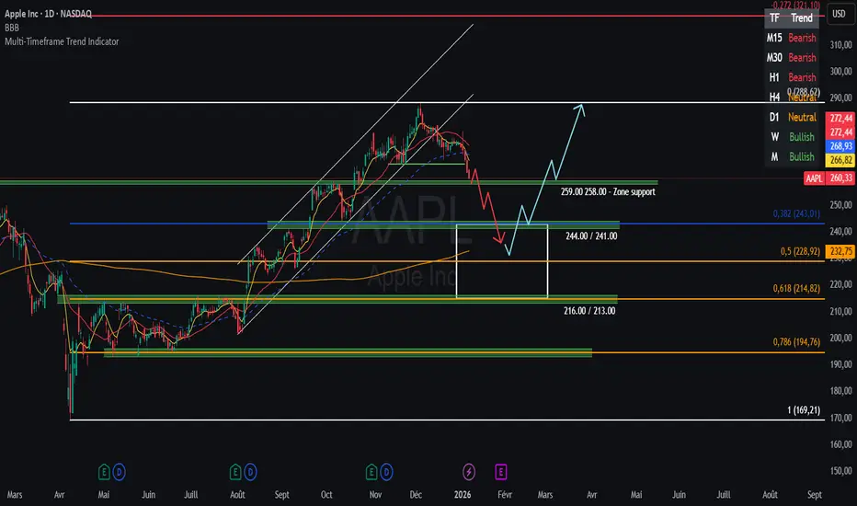Click the D1 Neutral row
857x506 pixels.
792,117
